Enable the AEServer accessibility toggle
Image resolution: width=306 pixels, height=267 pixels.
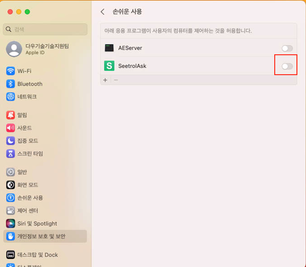pyautogui.click(x=287, y=48)
